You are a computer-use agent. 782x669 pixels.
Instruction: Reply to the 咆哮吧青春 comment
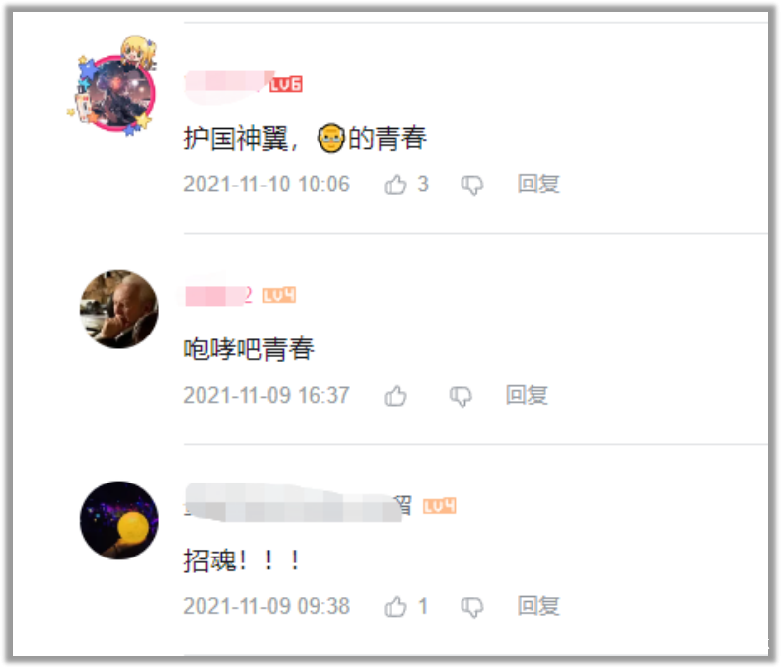pos(527,395)
